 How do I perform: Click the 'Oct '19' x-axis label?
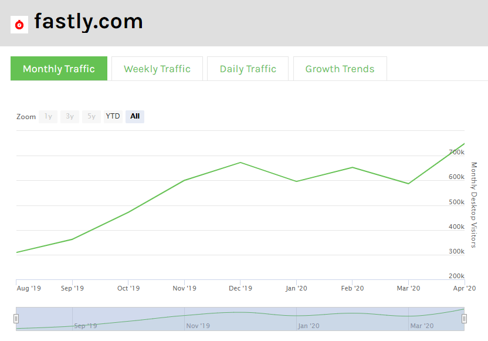pyautogui.click(x=128, y=288)
